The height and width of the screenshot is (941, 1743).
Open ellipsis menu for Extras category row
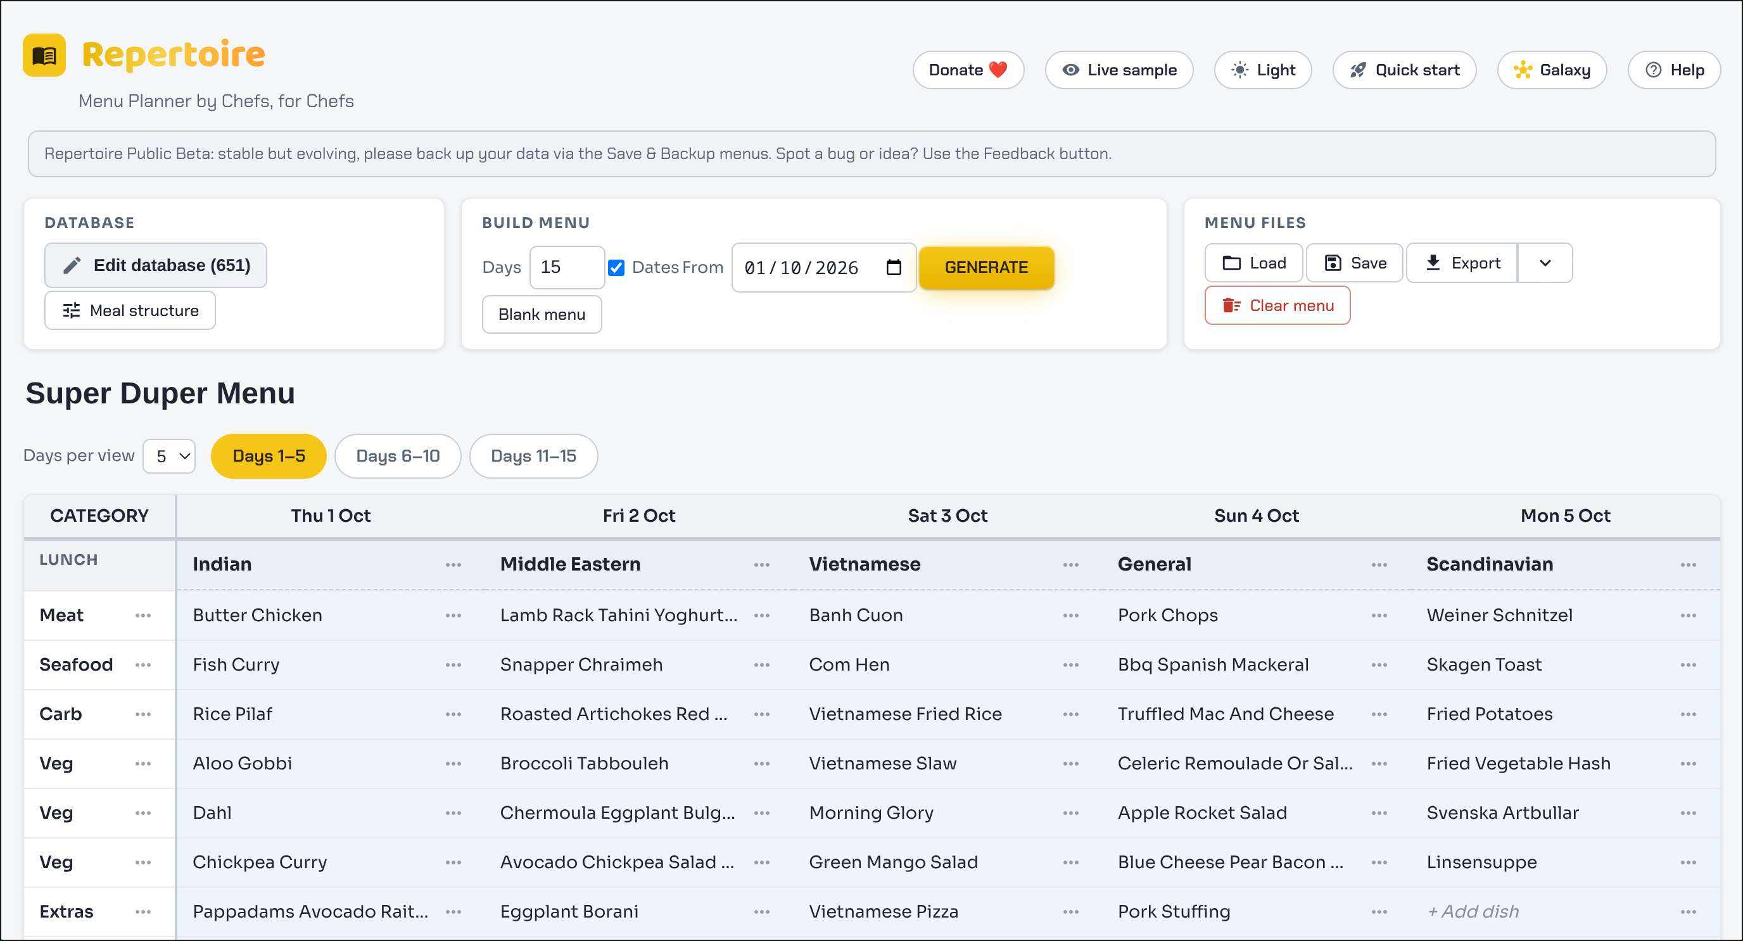coord(143,912)
